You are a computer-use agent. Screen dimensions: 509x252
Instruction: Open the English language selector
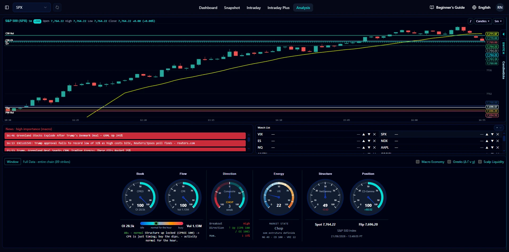coord(481,7)
